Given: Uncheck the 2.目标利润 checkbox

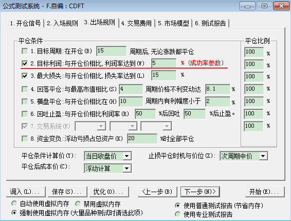Looking at the screenshot, I should (25, 63).
